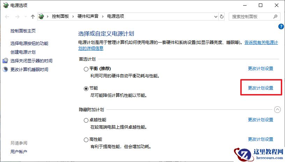This screenshot has width=285, height=162.
Task: Close the 电源选项 window
Action: pyautogui.click(x=277, y=5)
